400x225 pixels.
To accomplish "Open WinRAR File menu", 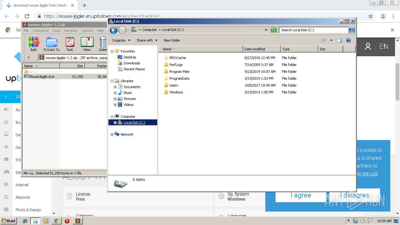I will click(x=26, y=31).
